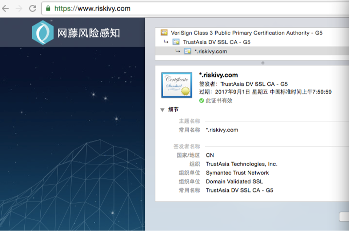Click the green padlock in address bar
This screenshot has width=349, height=231.
tap(48, 8)
